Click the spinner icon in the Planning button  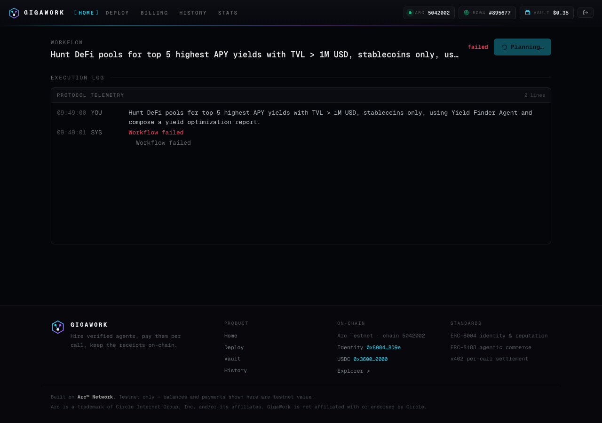pos(505,47)
